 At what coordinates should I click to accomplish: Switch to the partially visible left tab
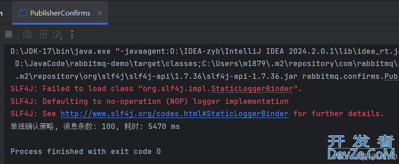tap(1, 13)
